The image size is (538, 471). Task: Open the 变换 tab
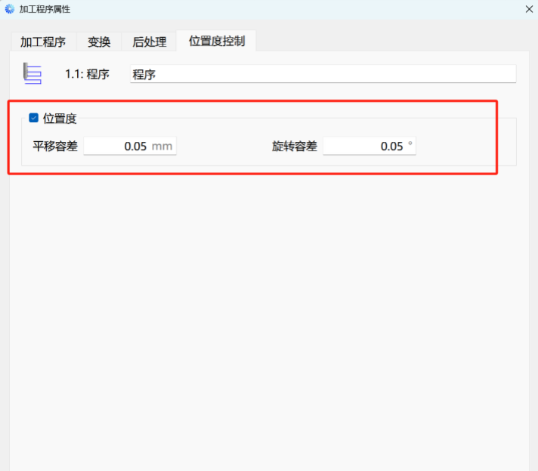pyautogui.click(x=99, y=42)
